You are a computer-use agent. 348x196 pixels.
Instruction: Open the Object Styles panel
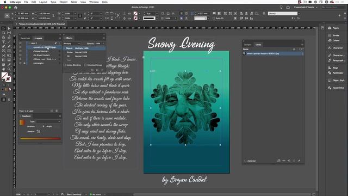tap(336, 81)
